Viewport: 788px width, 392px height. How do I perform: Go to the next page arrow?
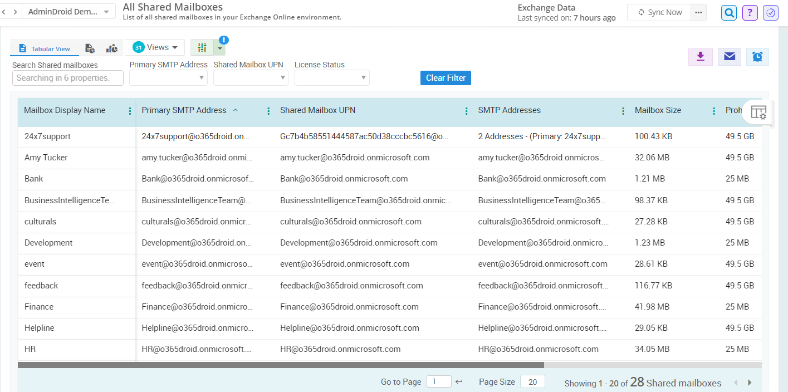tap(750, 383)
